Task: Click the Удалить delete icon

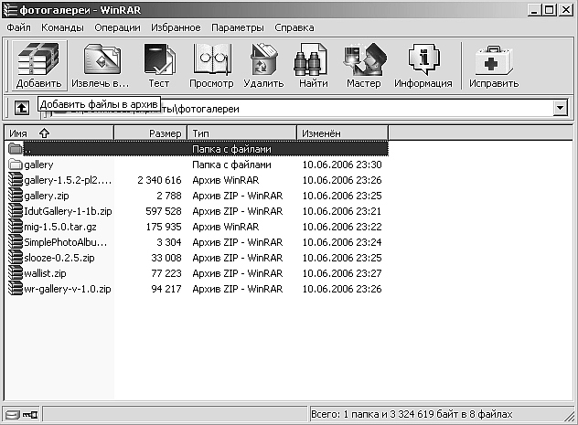Action: tap(263, 58)
